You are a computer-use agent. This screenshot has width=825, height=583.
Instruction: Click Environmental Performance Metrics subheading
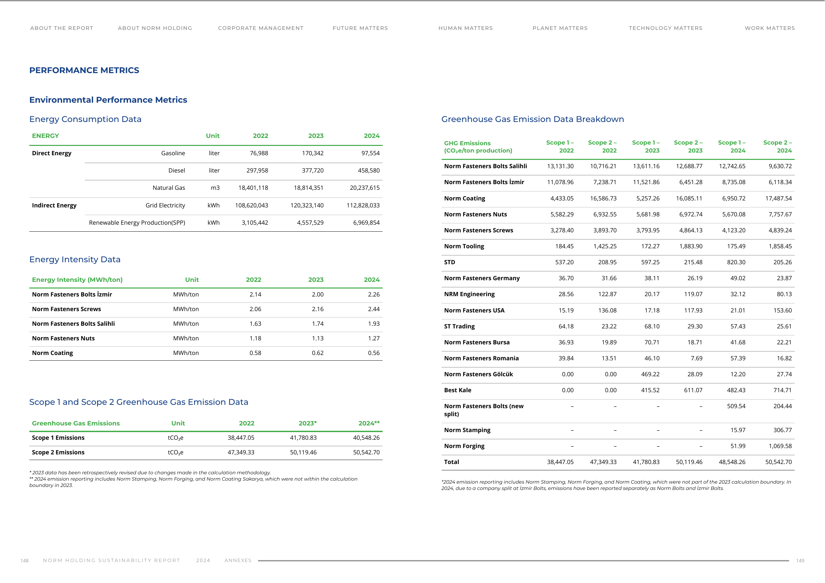[108, 100]
